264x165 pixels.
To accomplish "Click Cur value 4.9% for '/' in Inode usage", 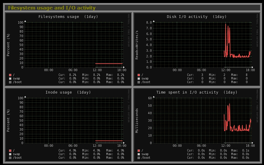I will pos(73,150).
